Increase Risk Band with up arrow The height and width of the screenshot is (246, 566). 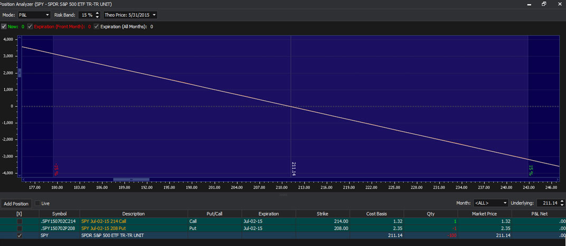(98, 13)
